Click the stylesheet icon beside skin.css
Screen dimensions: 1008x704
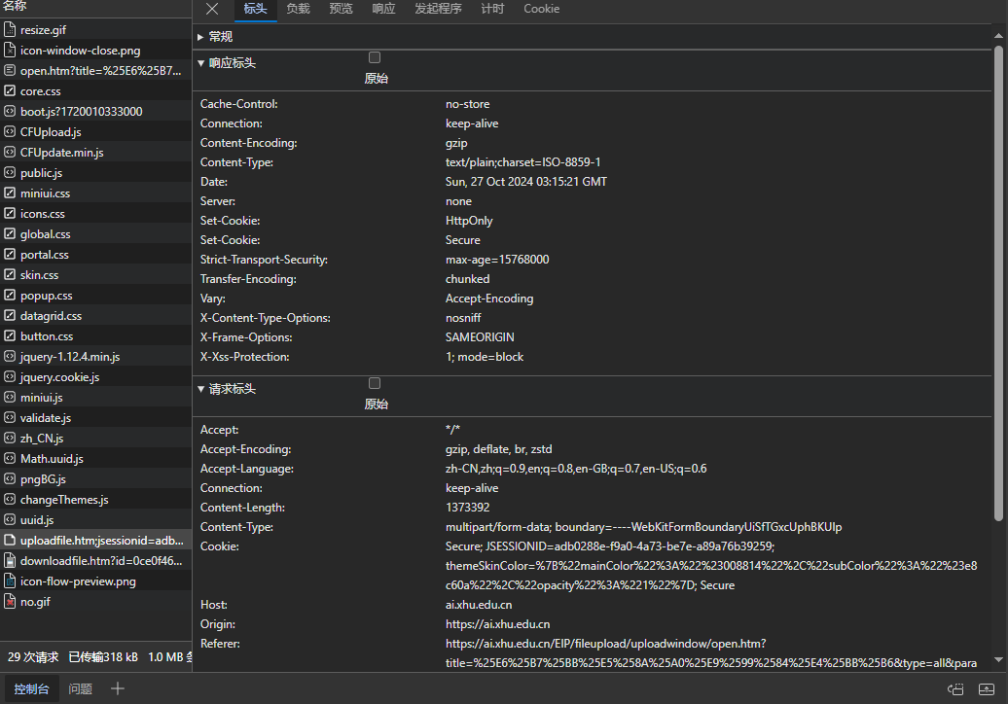[10, 274]
